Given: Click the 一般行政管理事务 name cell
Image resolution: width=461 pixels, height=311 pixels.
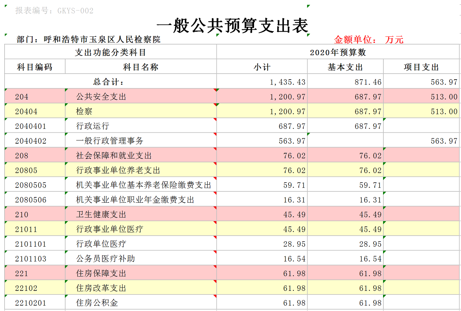Looking at the screenshot, I should 141,141.
